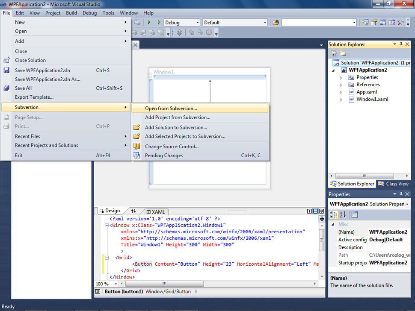This screenshot has height=311, width=415.
Task: Click the Button (button1) breadcrumb
Action: [x=124, y=291]
